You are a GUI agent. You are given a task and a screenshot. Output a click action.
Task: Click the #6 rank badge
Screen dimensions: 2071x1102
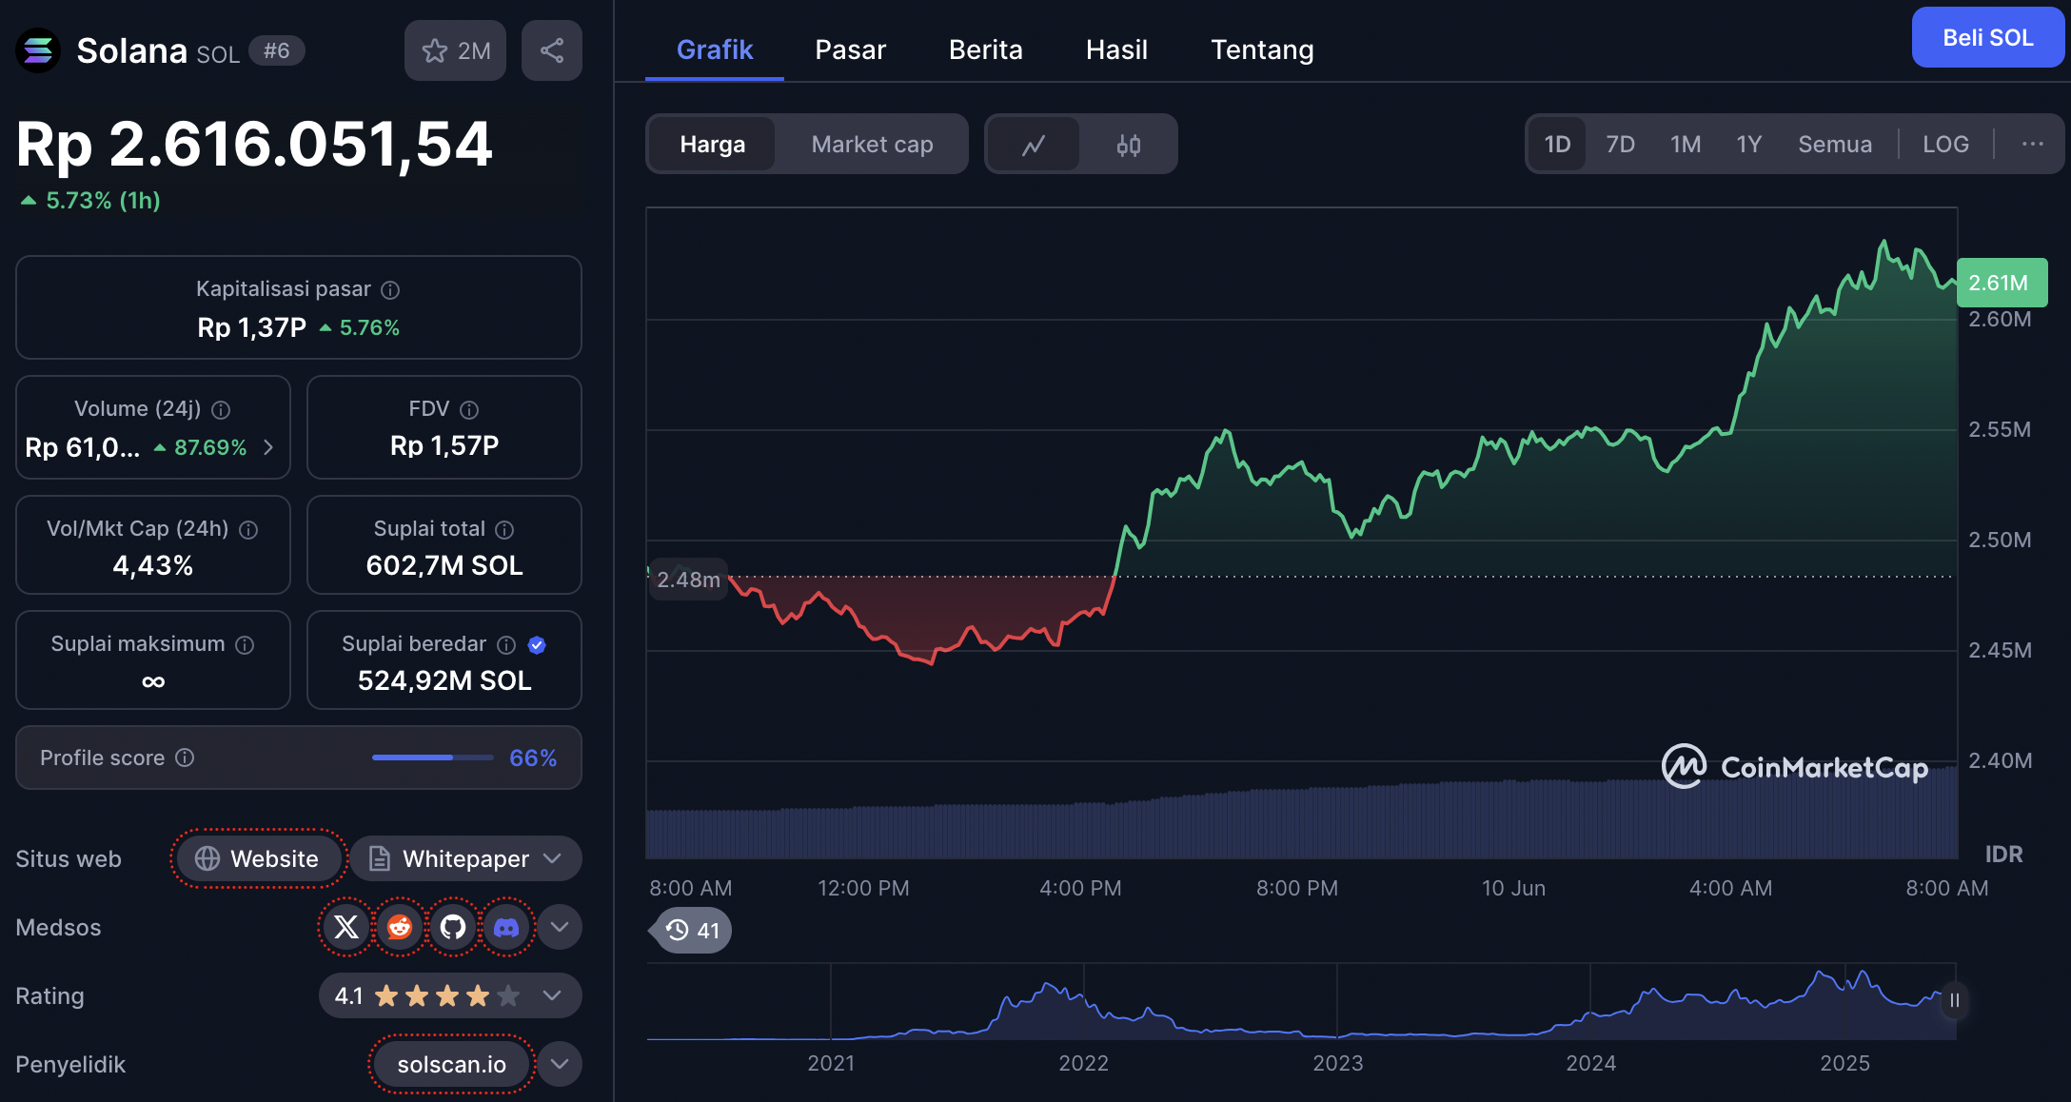[x=276, y=50]
